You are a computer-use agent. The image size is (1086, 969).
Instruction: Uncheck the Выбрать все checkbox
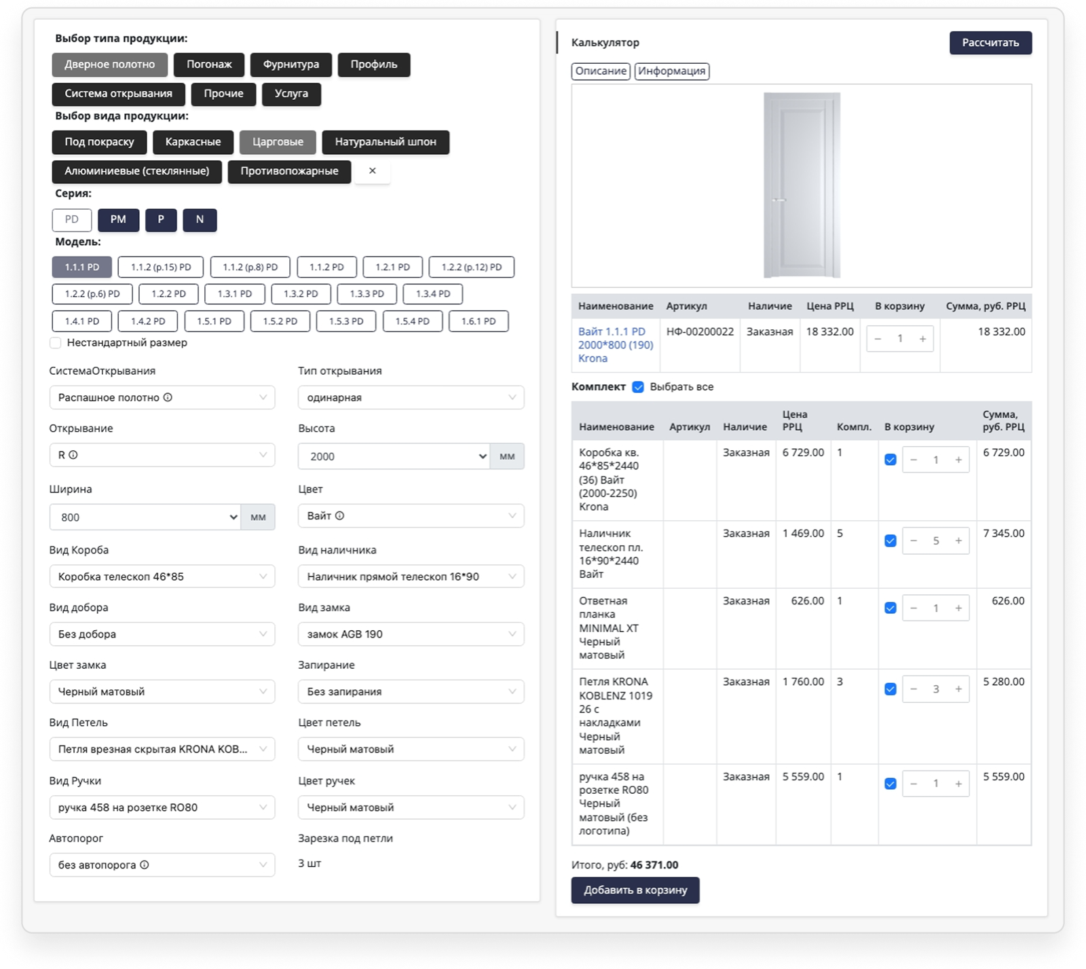click(x=638, y=387)
